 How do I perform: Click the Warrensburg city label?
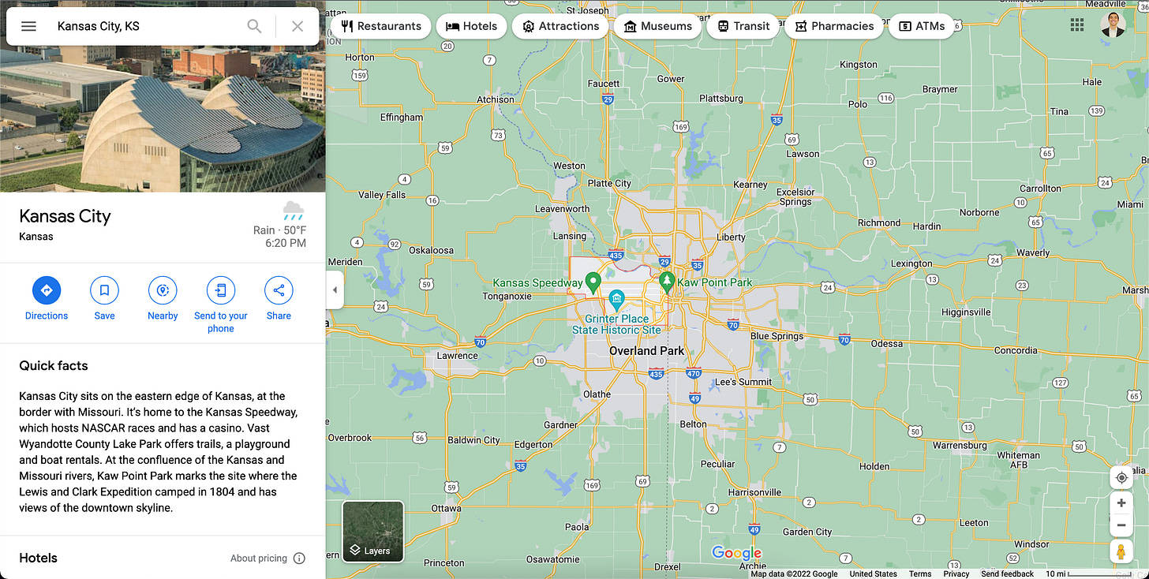[960, 446]
